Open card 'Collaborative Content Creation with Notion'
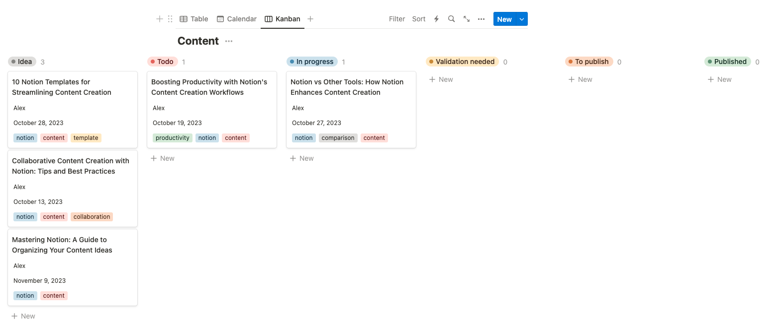This screenshot has height=325, width=777. coord(73,189)
